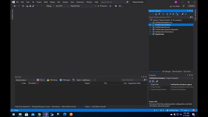Switch to the Output tab

tap(87, 107)
